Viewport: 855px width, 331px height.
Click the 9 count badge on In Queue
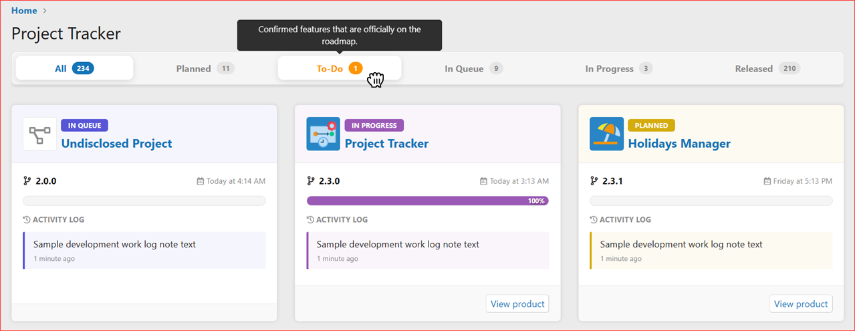click(x=496, y=68)
